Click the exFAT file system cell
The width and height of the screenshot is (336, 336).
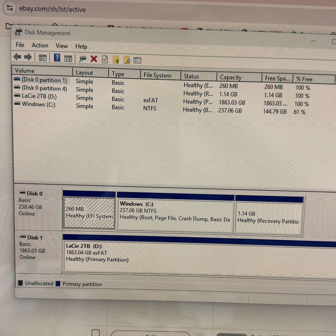tap(151, 100)
